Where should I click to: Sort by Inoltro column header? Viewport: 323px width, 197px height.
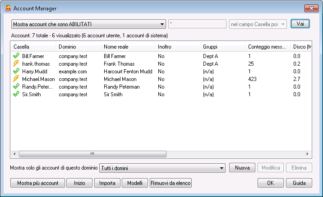pos(178,47)
